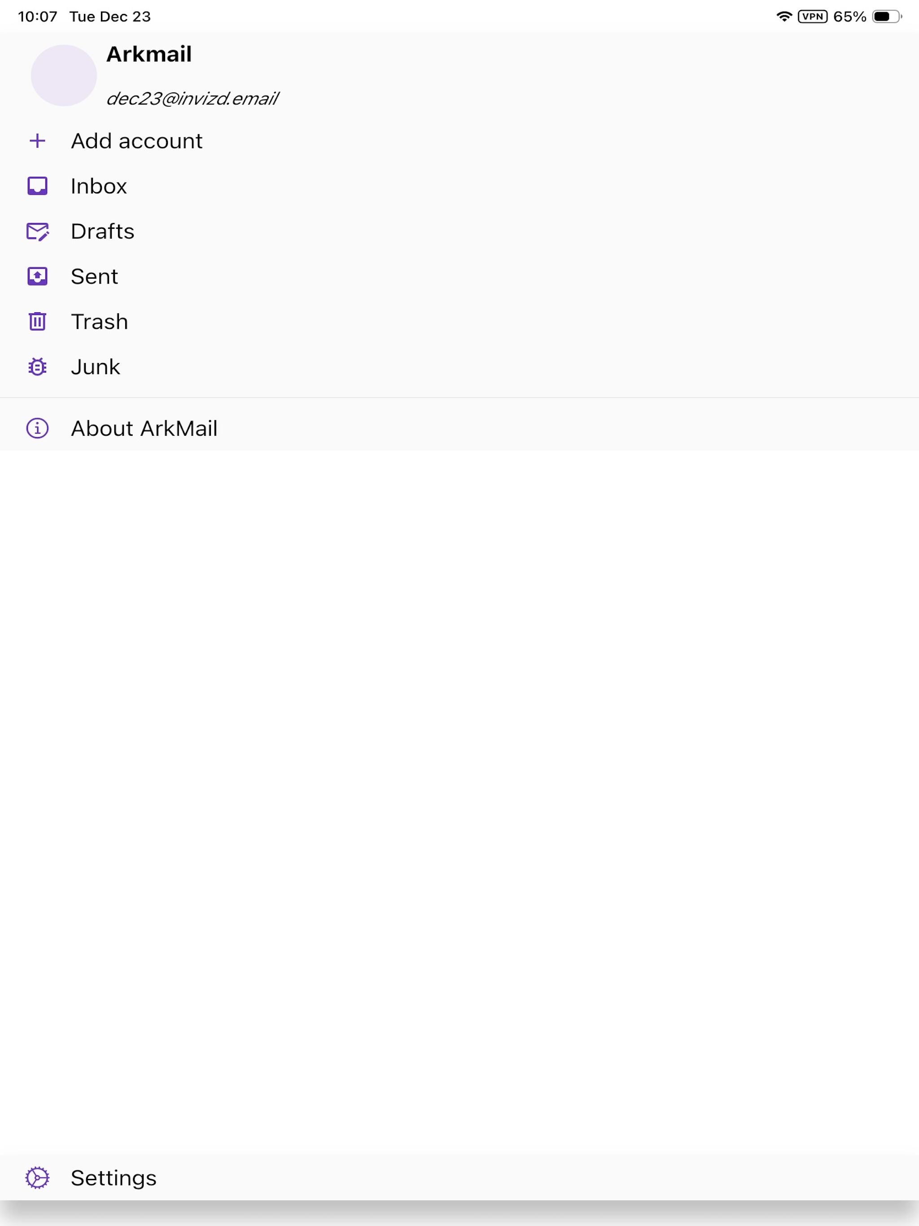Open the Inbox folder
The height and width of the screenshot is (1226, 919).
tap(459, 186)
